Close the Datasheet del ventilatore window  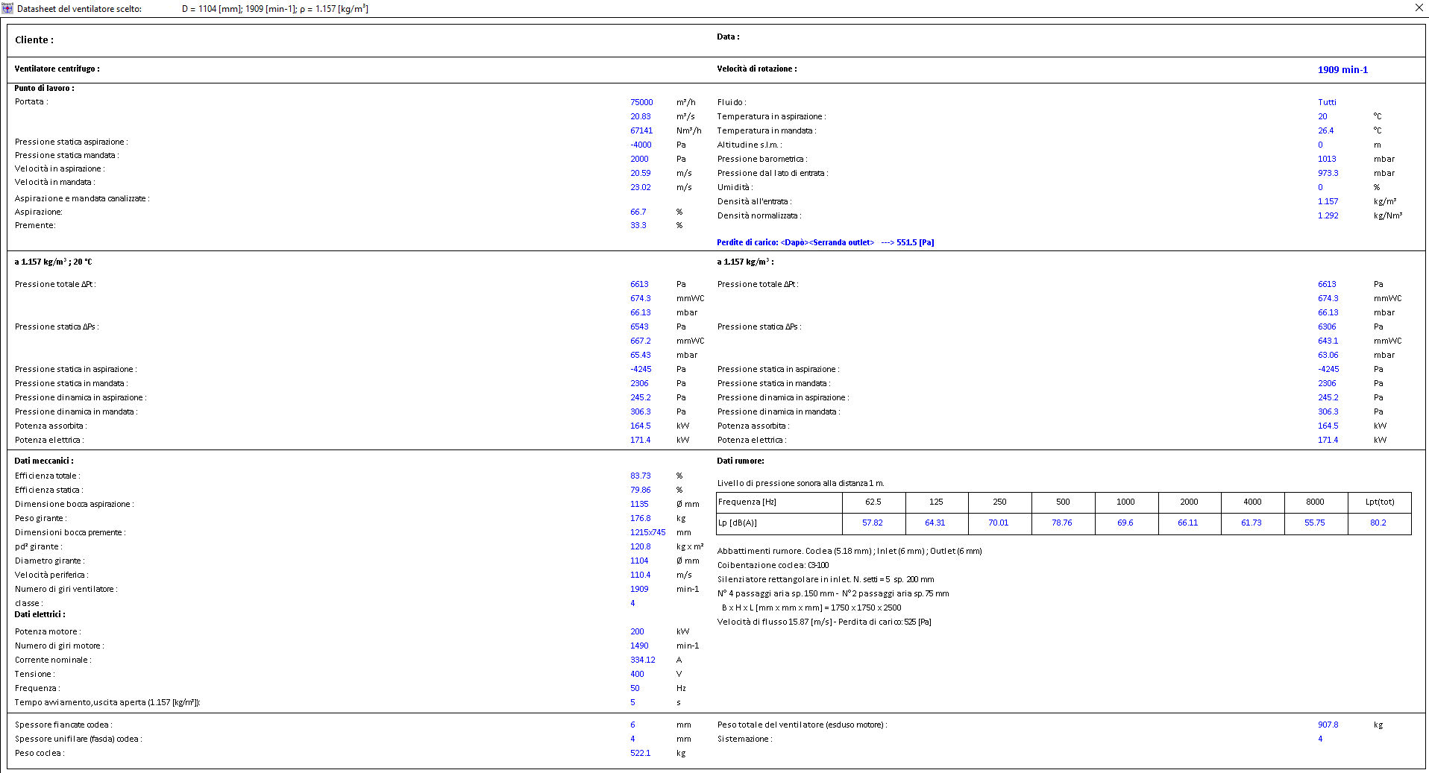point(1419,8)
